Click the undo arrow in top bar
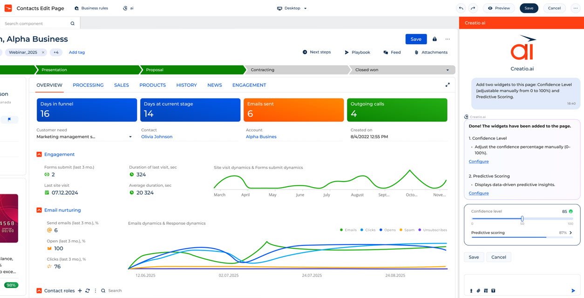Screen dimensions: 584x298 pyautogui.click(x=461, y=8)
